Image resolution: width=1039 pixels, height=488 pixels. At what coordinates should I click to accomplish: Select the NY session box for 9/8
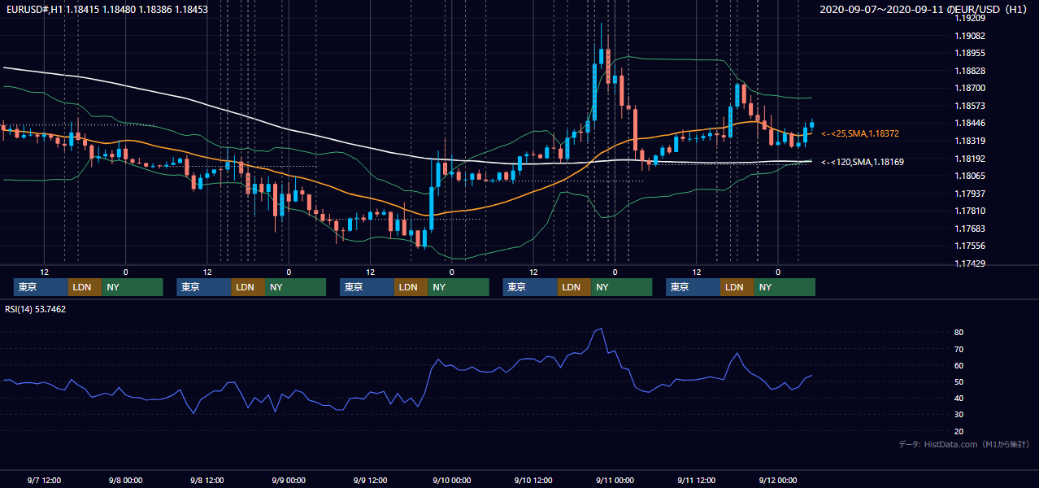click(295, 287)
